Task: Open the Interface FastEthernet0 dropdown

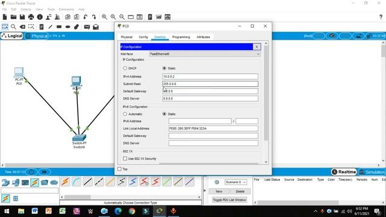Action: point(204,54)
